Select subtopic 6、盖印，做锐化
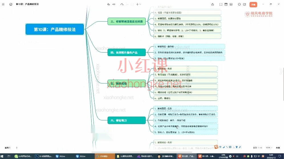Viewport: 284px width, 159px height. pyautogui.click(x=185, y=98)
